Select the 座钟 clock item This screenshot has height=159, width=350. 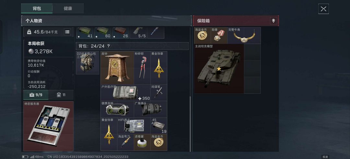click(x=117, y=68)
